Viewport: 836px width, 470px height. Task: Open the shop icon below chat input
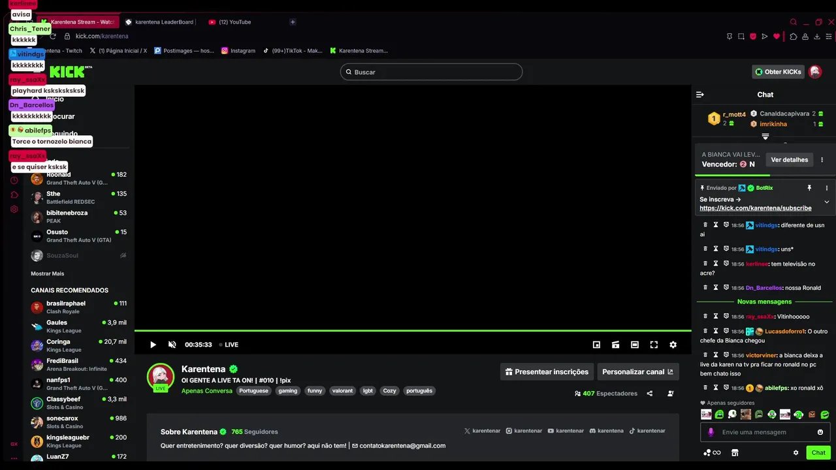735,452
